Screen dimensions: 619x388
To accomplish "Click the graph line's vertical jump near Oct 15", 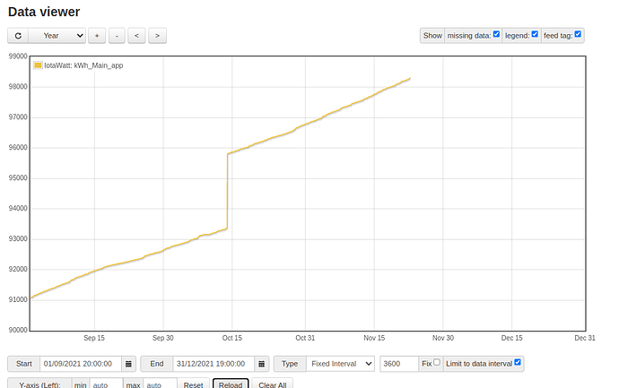I will tap(227, 191).
